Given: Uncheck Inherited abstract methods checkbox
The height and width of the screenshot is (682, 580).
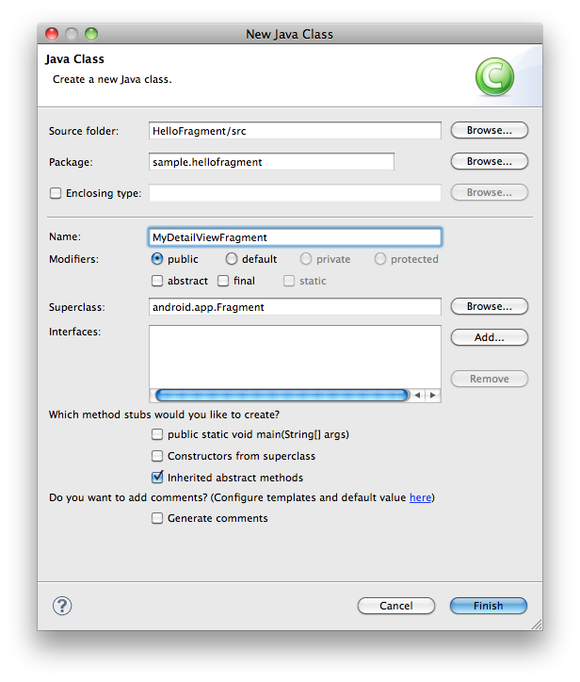Looking at the screenshot, I should click(x=157, y=478).
